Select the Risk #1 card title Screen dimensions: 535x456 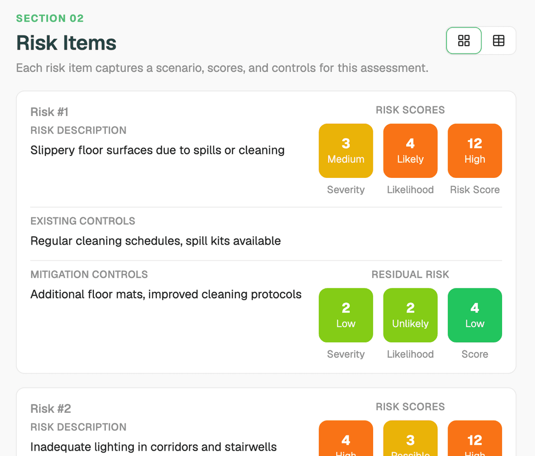[50, 112]
